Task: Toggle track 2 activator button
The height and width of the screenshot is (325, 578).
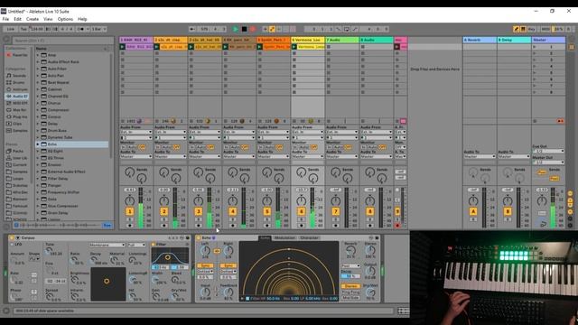Action: [x=163, y=211]
